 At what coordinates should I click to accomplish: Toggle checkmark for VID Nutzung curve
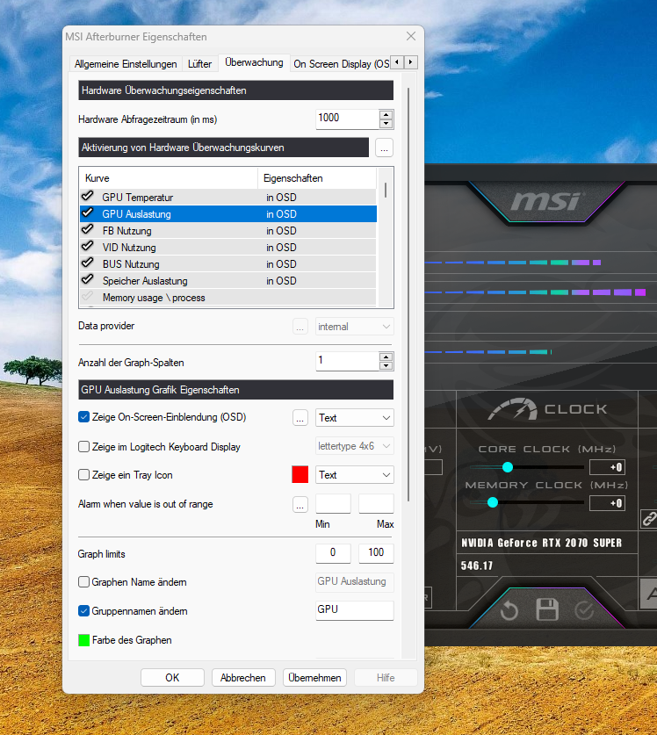tap(87, 246)
